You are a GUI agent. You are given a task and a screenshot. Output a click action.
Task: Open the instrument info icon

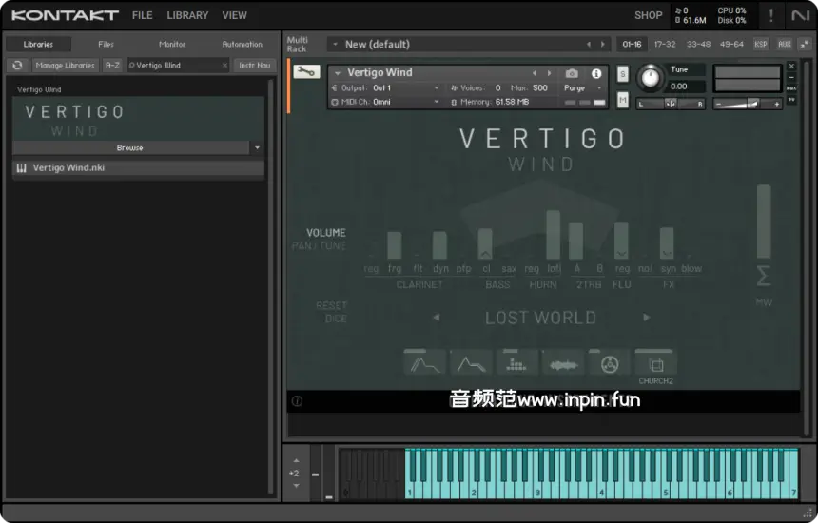[x=596, y=73]
